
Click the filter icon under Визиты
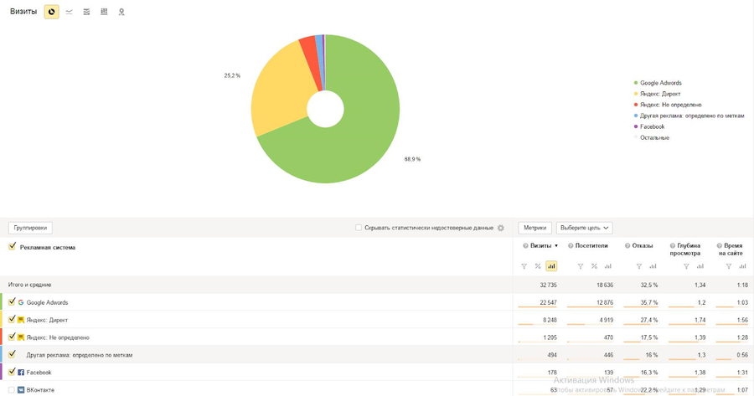(524, 266)
